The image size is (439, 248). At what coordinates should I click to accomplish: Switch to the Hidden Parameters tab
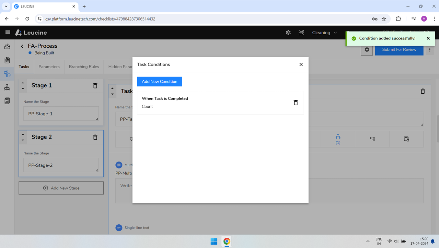(x=120, y=67)
